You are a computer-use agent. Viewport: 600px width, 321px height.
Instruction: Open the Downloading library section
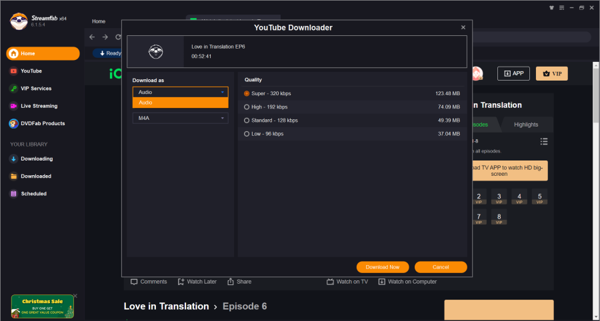31,159
